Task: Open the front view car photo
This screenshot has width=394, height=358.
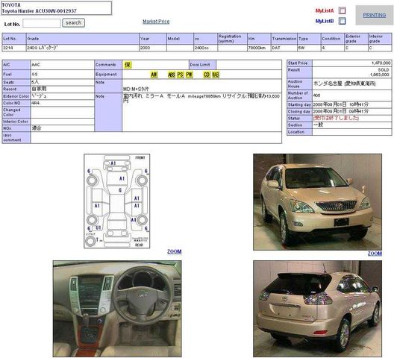Action: point(317,202)
